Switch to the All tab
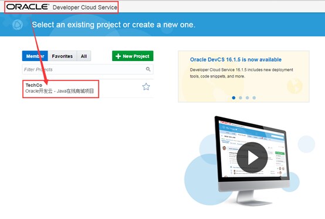Image resolution: width=325 pixels, height=219 pixels. pyautogui.click(x=84, y=56)
